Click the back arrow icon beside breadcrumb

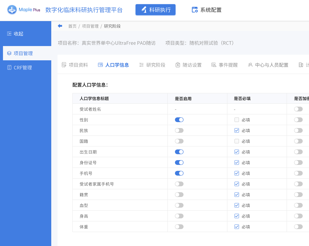(60, 26)
